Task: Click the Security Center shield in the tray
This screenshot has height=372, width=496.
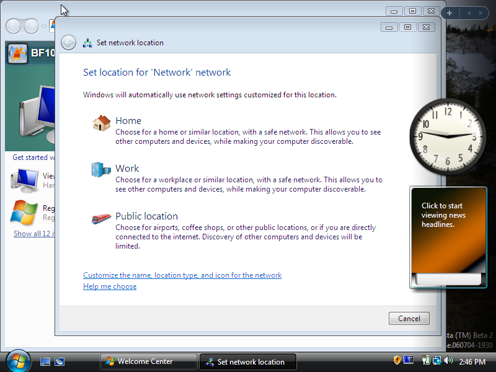Action: tap(397, 360)
